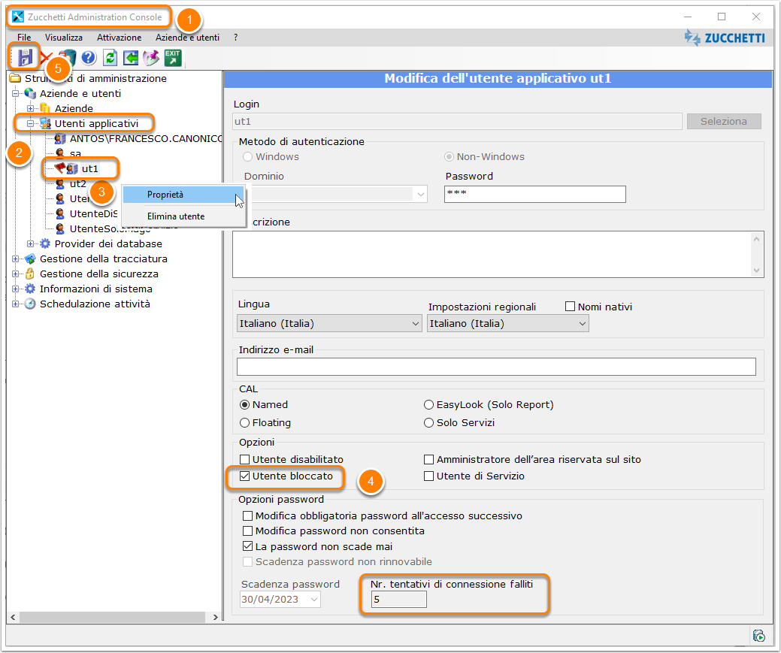This screenshot has width=781, height=653.
Task: Click the red flag icon on ut1
Action: [60, 168]
